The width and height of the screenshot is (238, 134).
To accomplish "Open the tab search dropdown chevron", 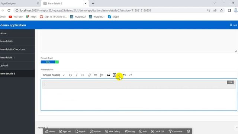I will [215, 3].
